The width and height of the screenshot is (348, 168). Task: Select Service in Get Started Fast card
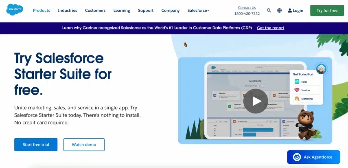[305, 90]
